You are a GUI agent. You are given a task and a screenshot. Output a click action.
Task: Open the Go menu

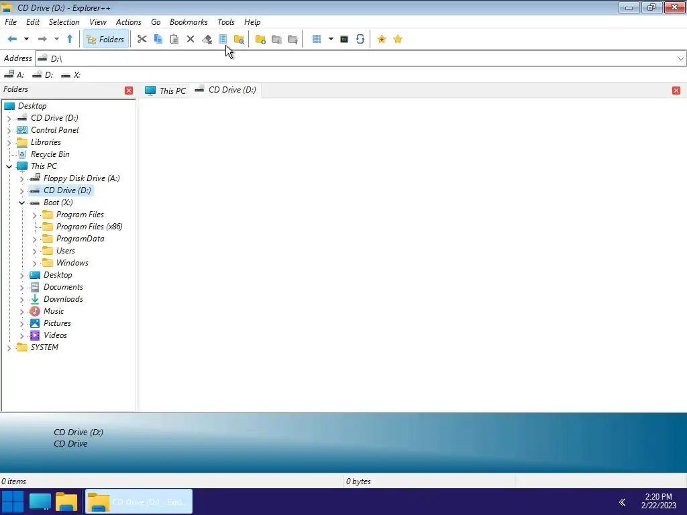156,22
